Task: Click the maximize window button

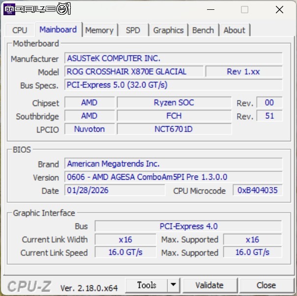Action: tap(244, 9)
